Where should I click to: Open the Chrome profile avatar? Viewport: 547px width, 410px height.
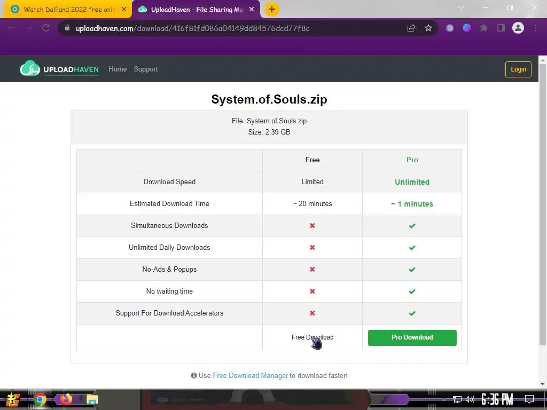pyautogui.click(x=518, y=28)
